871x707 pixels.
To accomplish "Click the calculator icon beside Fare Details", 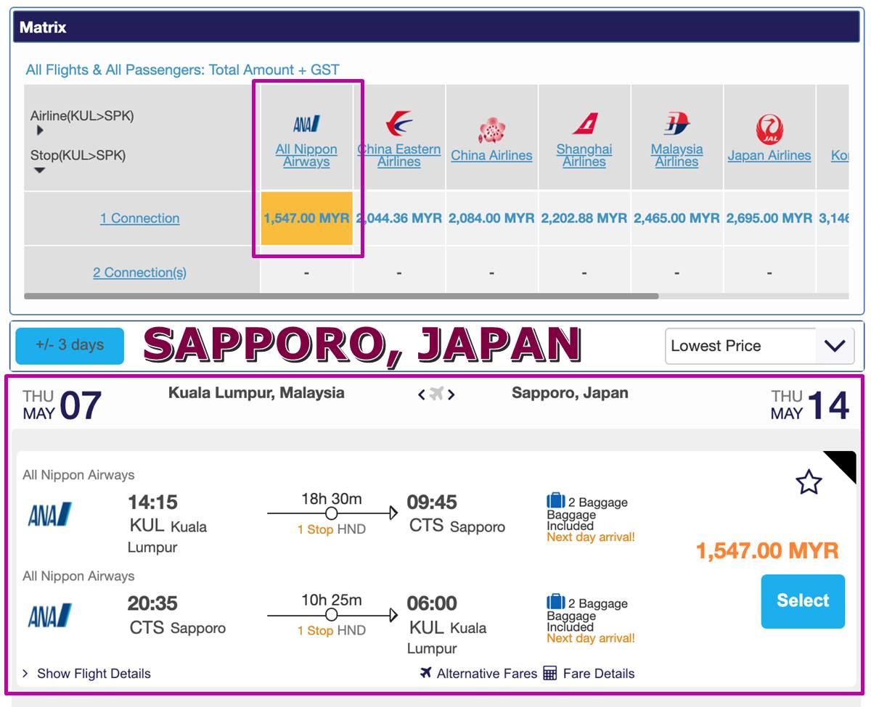I will click(x=549, y=673).
